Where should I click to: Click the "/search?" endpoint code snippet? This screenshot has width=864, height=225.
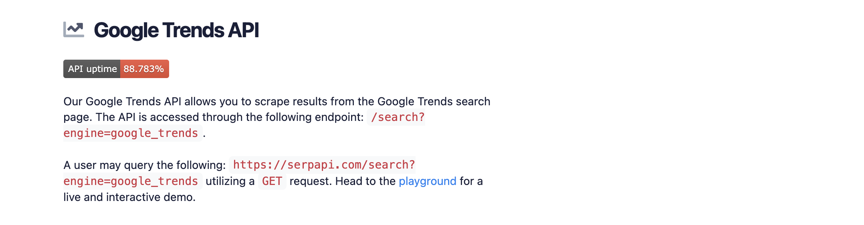coord(397,117)
